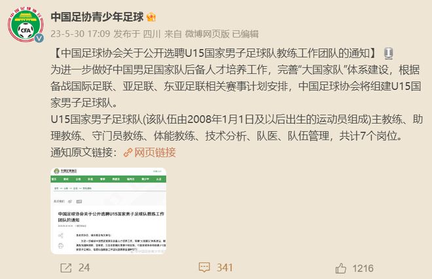Click the repost arrow icon
This screenshot has width=432, height=279.
coord(66,268)
